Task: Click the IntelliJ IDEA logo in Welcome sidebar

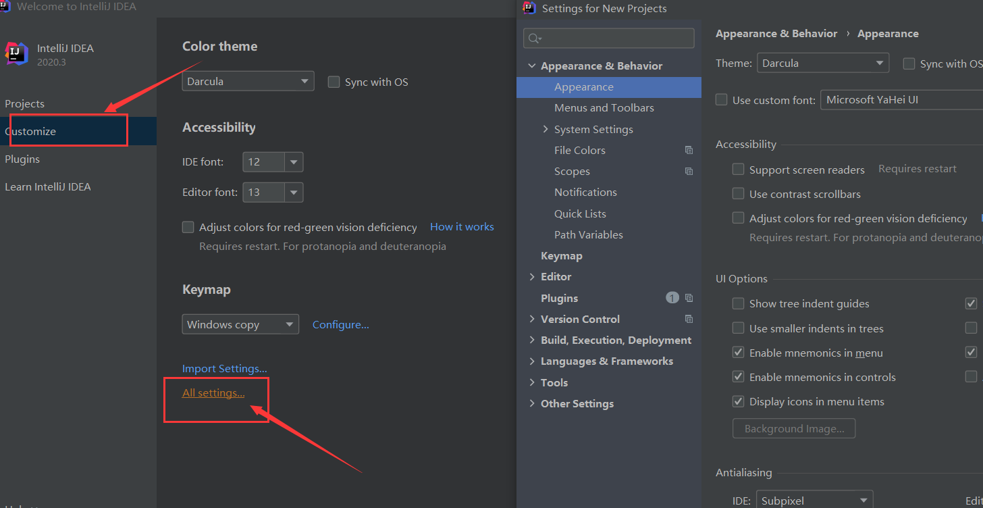Action: pyautogui.click(x=17, y=53)
